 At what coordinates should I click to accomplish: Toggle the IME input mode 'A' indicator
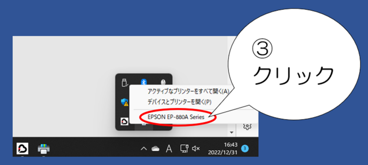pos(169,149)
